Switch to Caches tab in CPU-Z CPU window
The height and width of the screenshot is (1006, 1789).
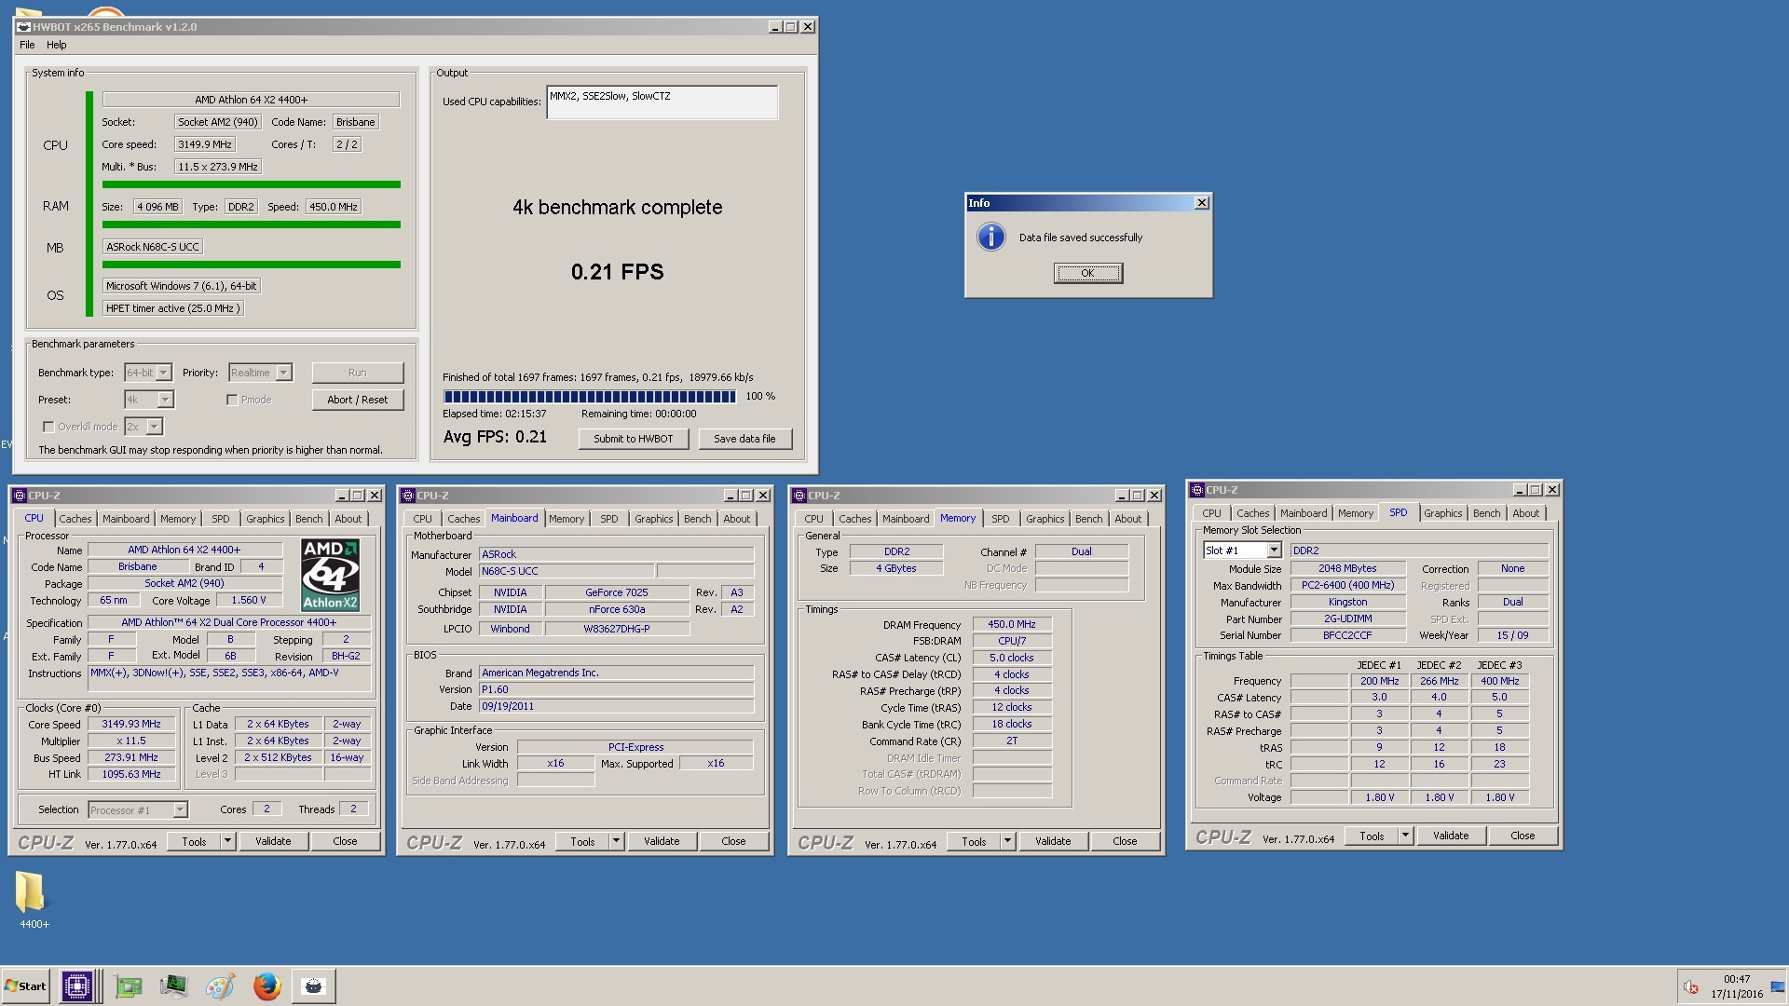[75, 519]
